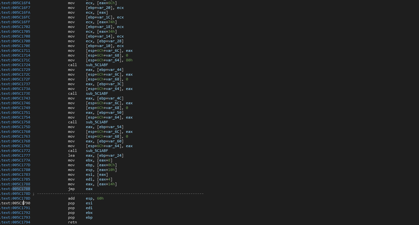Click address .text:005C1783

(15, 174)
